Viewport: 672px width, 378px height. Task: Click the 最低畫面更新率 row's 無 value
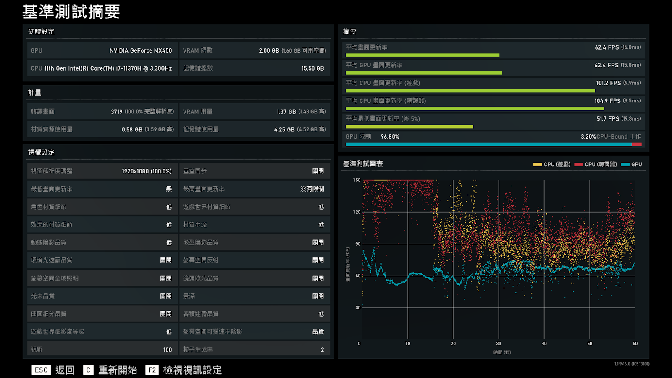point(169,189)
